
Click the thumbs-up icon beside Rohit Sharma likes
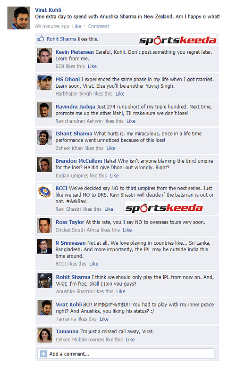41,39
